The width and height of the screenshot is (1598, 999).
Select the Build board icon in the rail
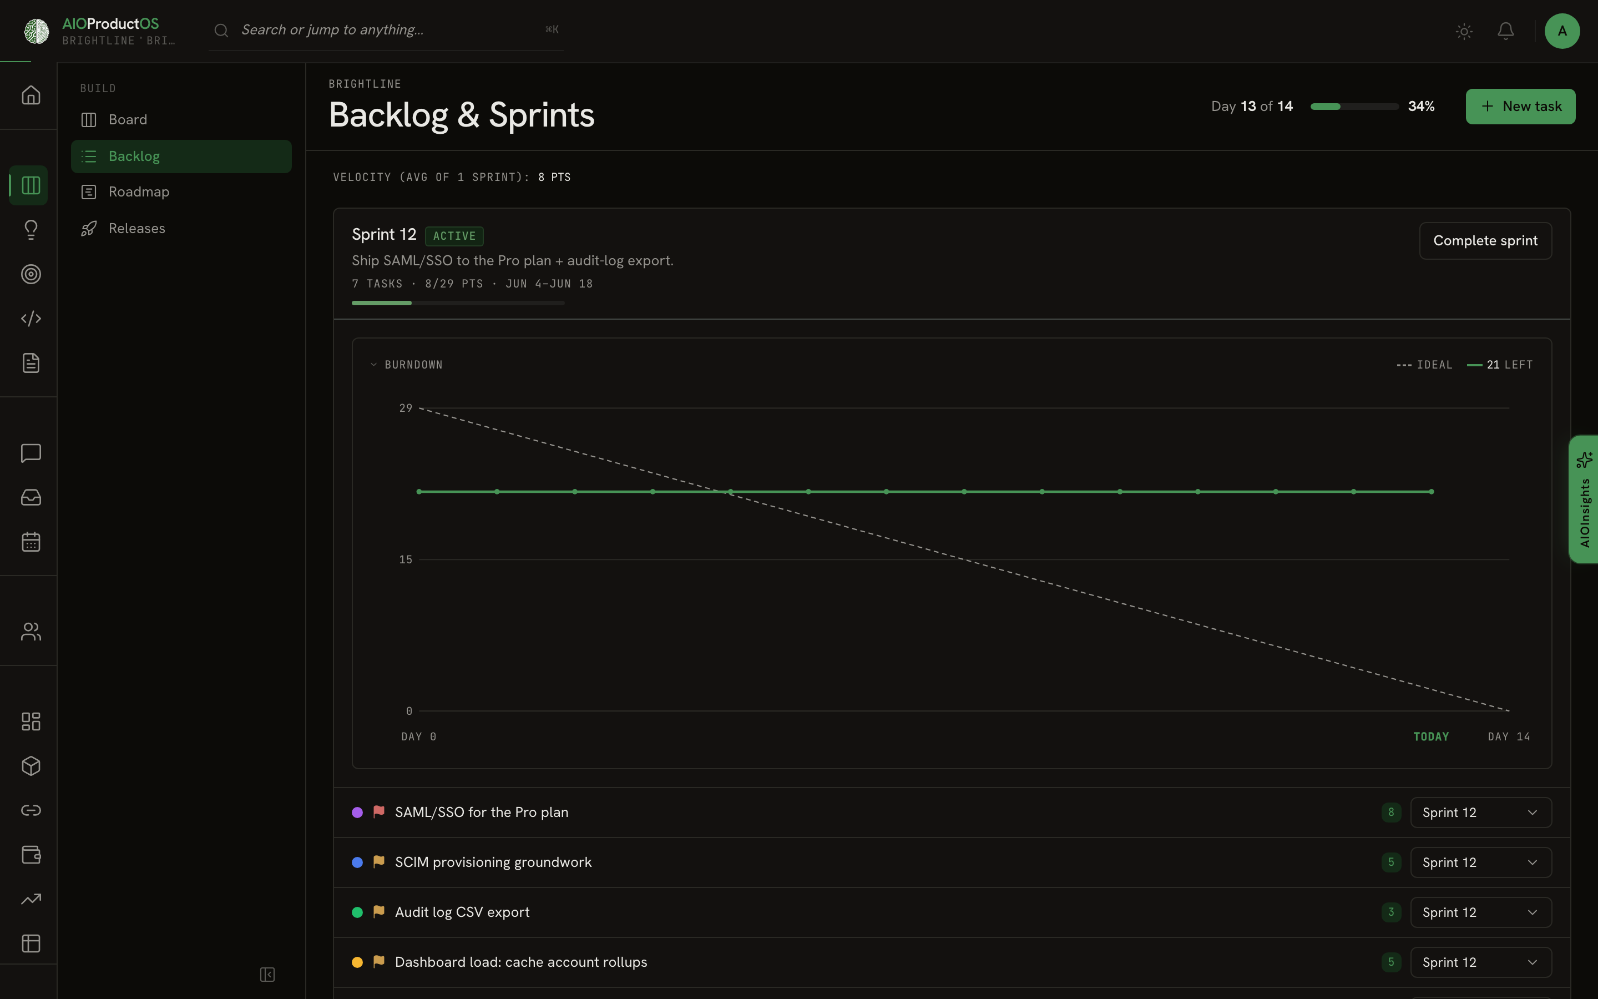[31, 185]
